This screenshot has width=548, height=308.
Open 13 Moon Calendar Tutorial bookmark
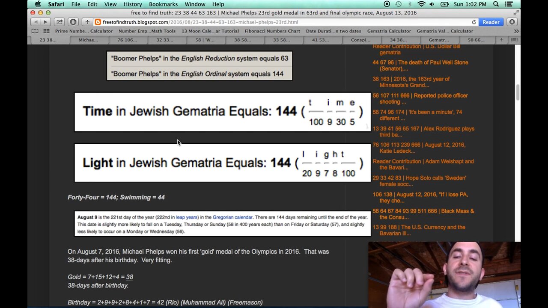[210, 31]
